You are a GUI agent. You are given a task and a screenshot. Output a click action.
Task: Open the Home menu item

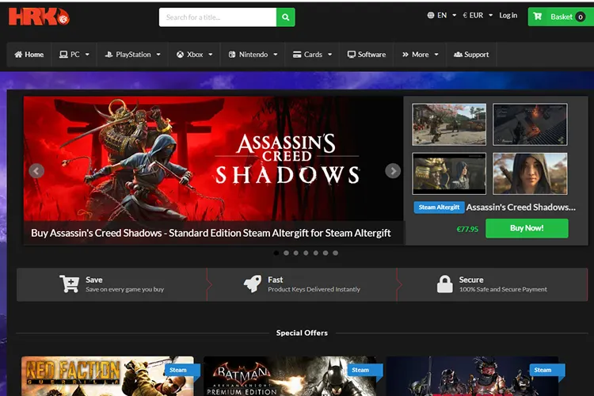click(29, 55)
